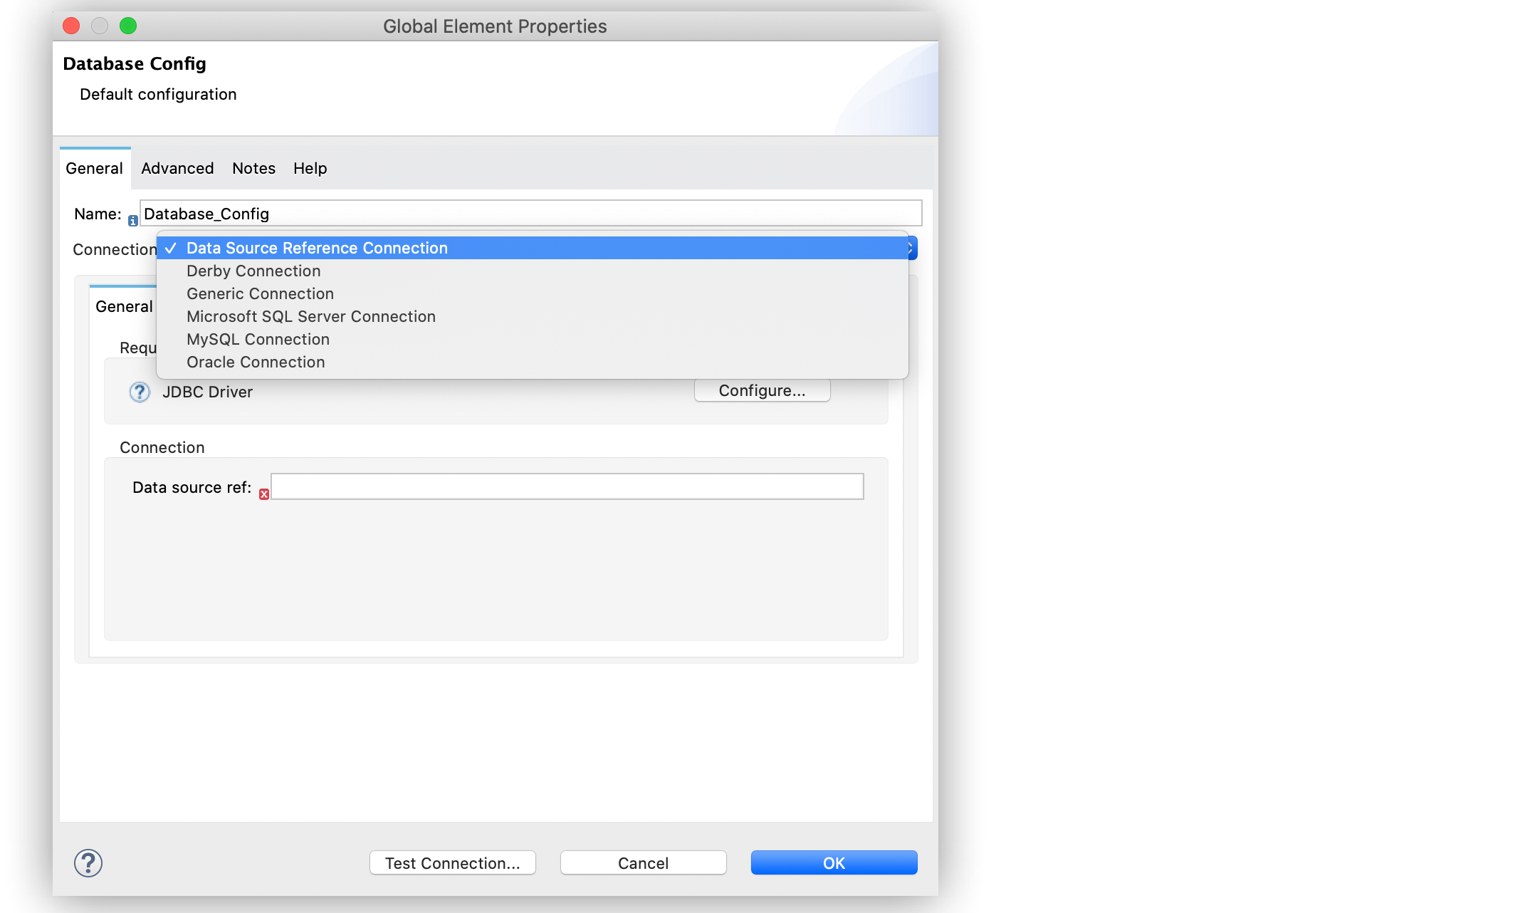Click inside the Data source ref input field
This screenshot has height=913, width=1525.
pyautogui.click(x=566, y=486)
